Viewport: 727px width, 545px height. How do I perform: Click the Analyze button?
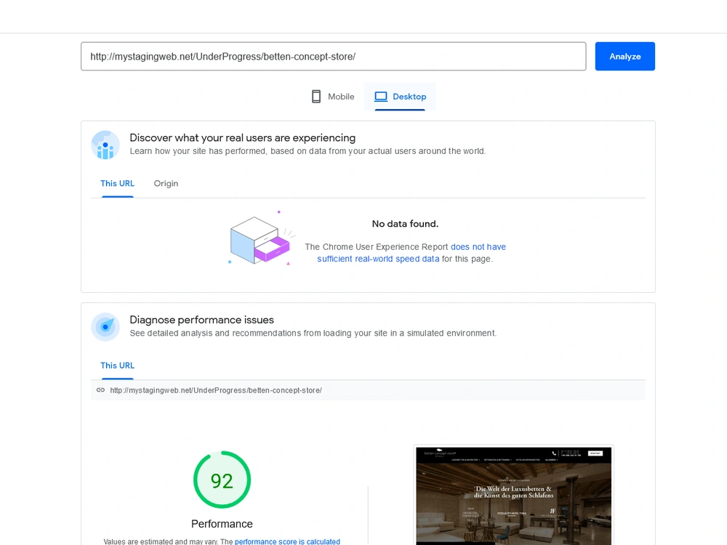624,56
